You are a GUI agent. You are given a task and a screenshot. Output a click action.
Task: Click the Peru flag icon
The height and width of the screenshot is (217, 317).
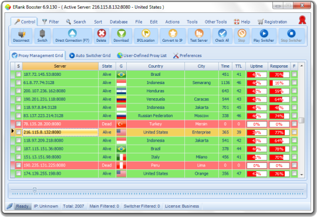(122, 165)
